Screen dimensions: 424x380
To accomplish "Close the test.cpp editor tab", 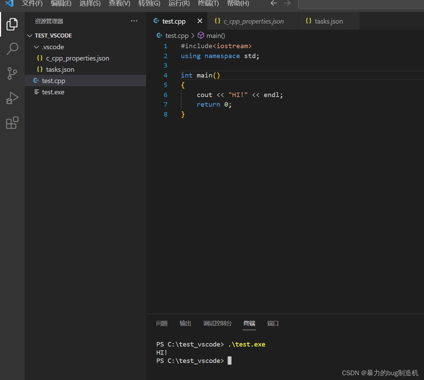I will coord(200,21).
